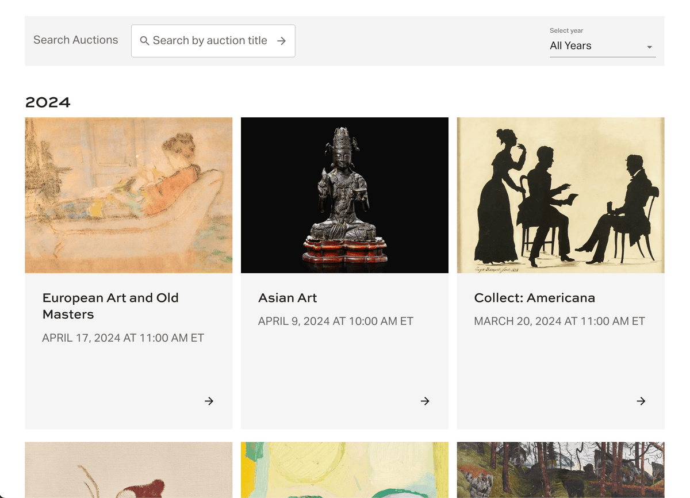The width and height of the screenshot is (690, 498).
Task: Click the Search Auctions label
Action: 76,40
